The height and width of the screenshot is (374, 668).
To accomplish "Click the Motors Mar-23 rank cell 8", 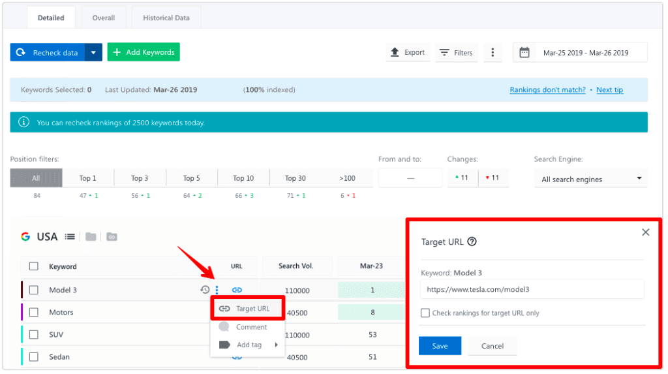I will click(372, 312).
